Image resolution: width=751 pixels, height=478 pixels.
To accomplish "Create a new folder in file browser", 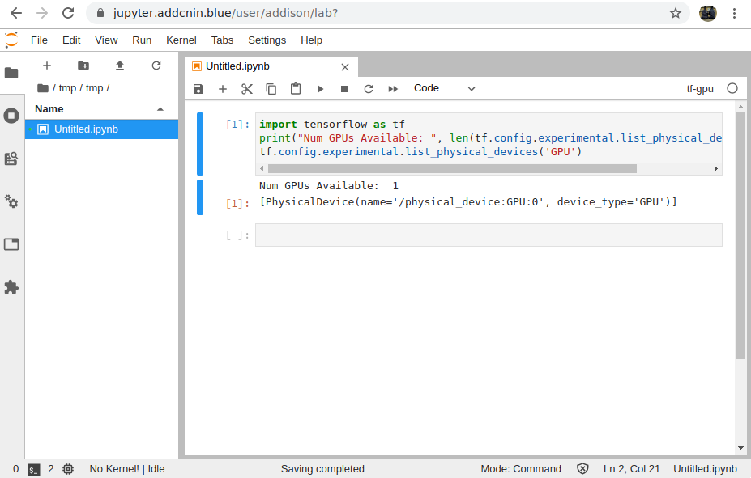I will click(83, 66).
